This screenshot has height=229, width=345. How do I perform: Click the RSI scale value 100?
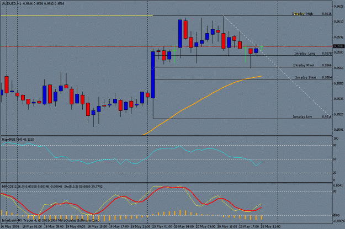tap(336, 139)
